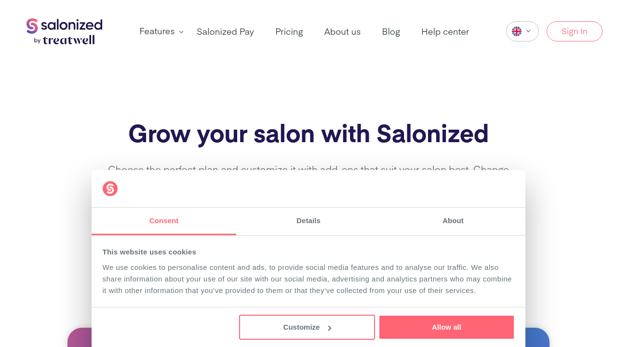Click the Salonized S logo icon in header
This screenshot has width=617, height=347.
[32, 26]
